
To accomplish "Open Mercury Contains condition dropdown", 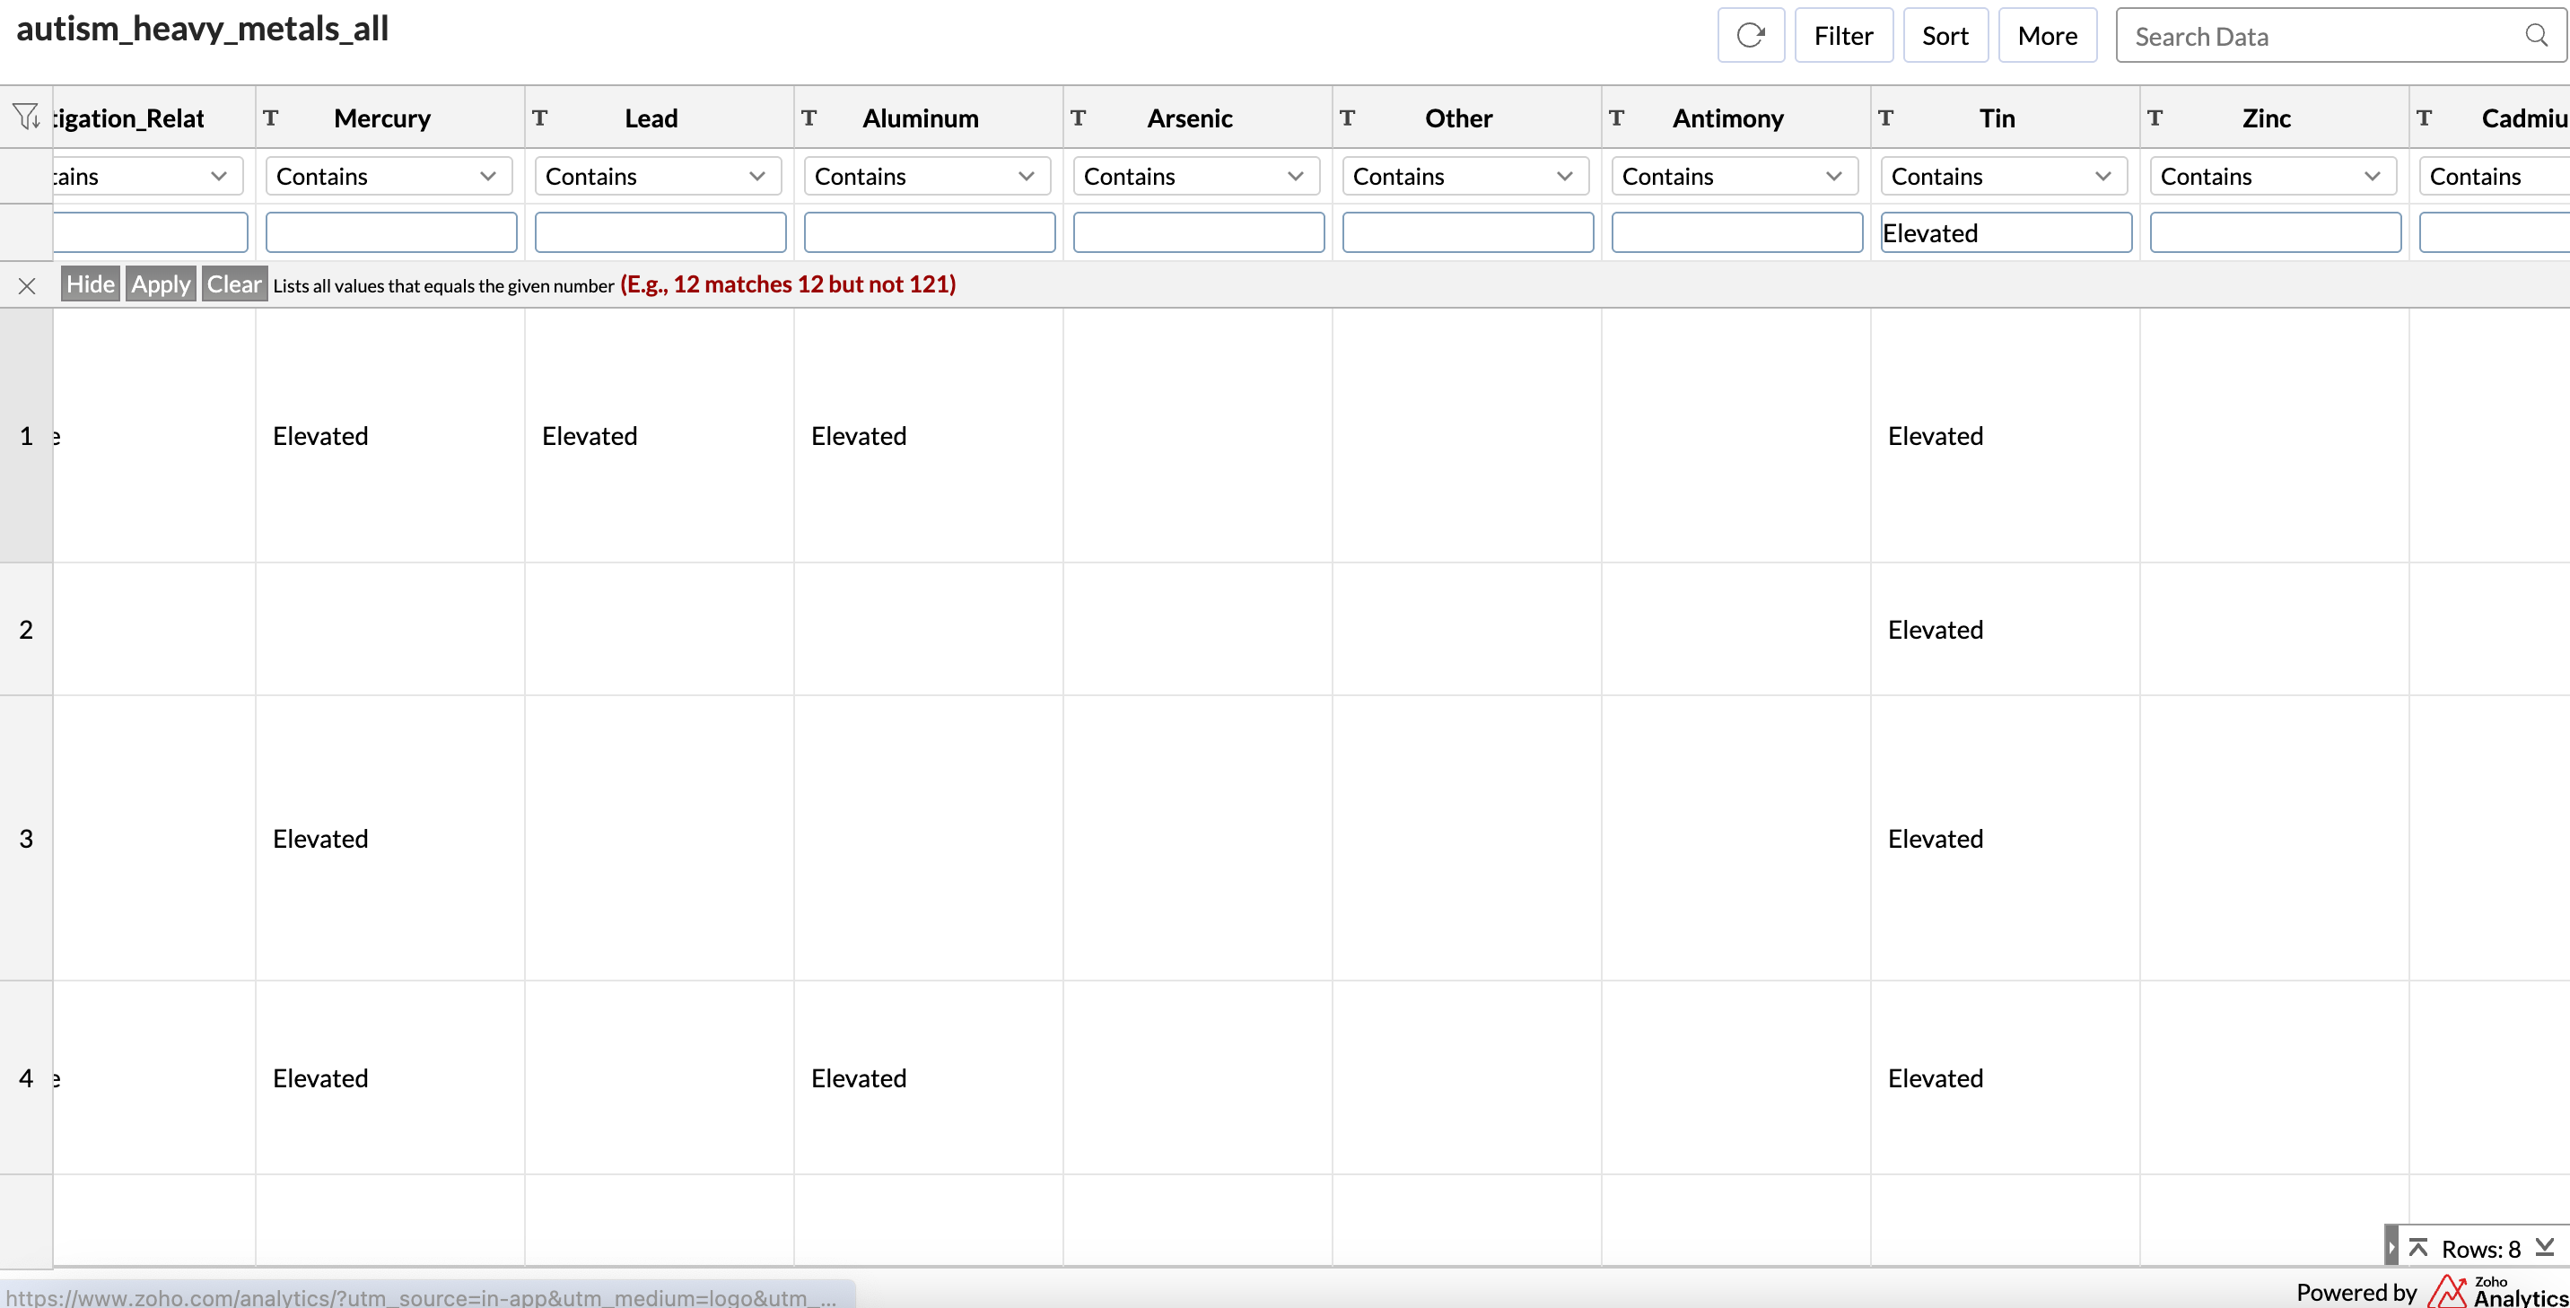I will coord(388,177).
